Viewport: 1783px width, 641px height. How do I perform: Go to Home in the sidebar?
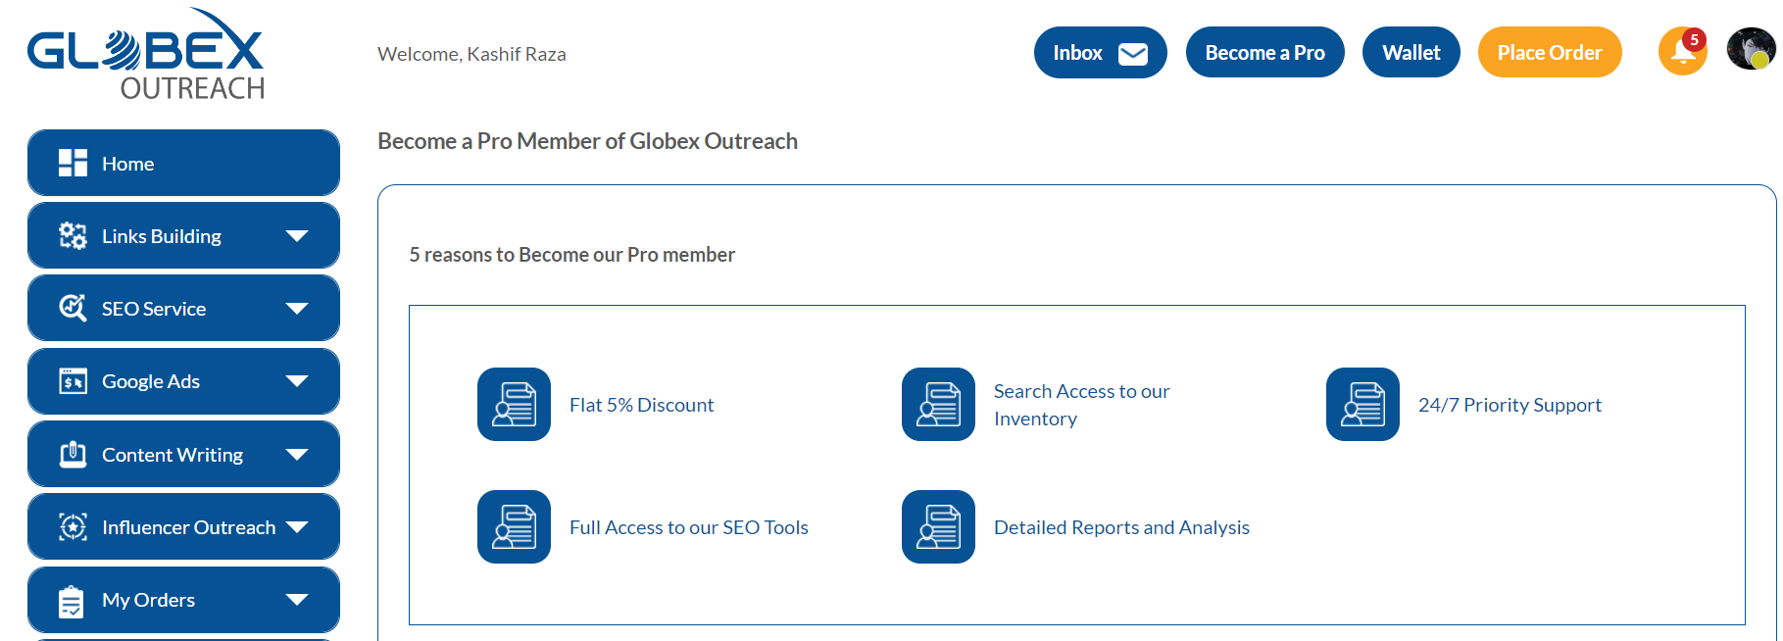coord(183,163)
